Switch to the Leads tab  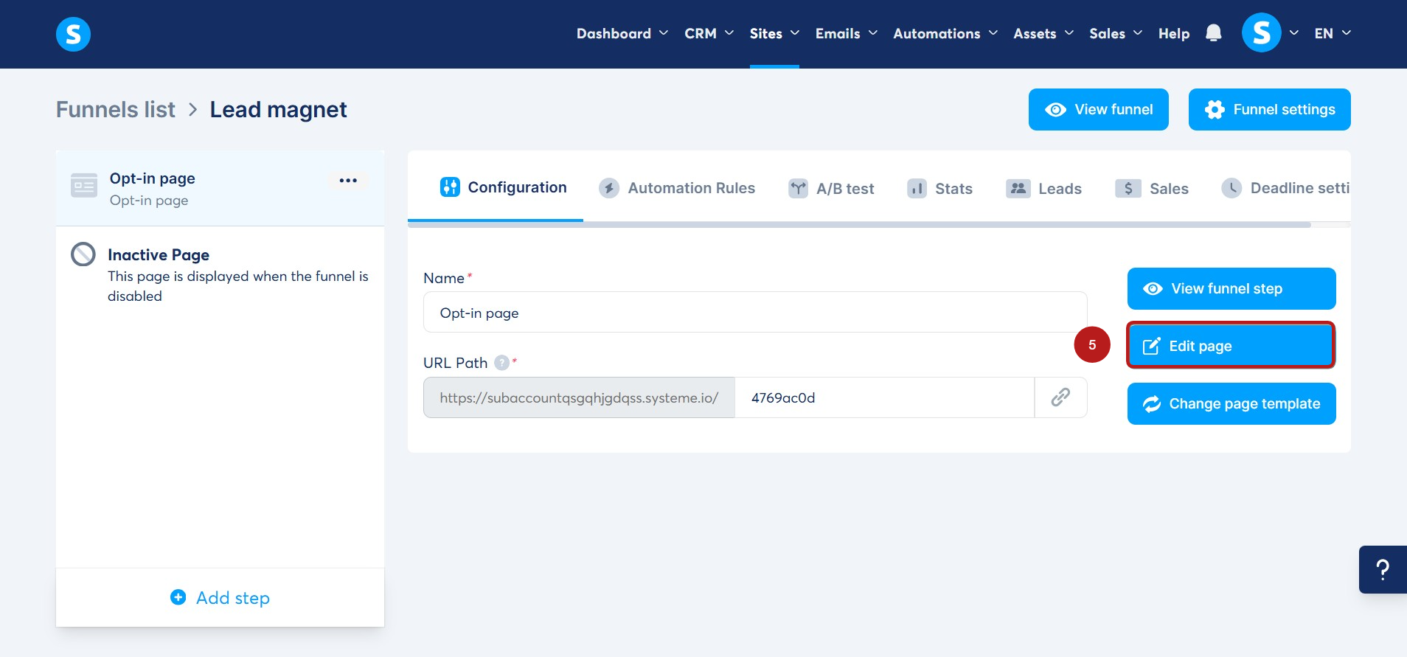(x=1043, y=188)
